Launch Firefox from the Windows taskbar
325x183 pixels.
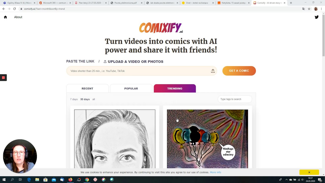tap(70, 180)
